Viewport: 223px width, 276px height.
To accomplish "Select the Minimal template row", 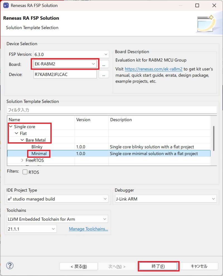I will [x=39, y=153].
